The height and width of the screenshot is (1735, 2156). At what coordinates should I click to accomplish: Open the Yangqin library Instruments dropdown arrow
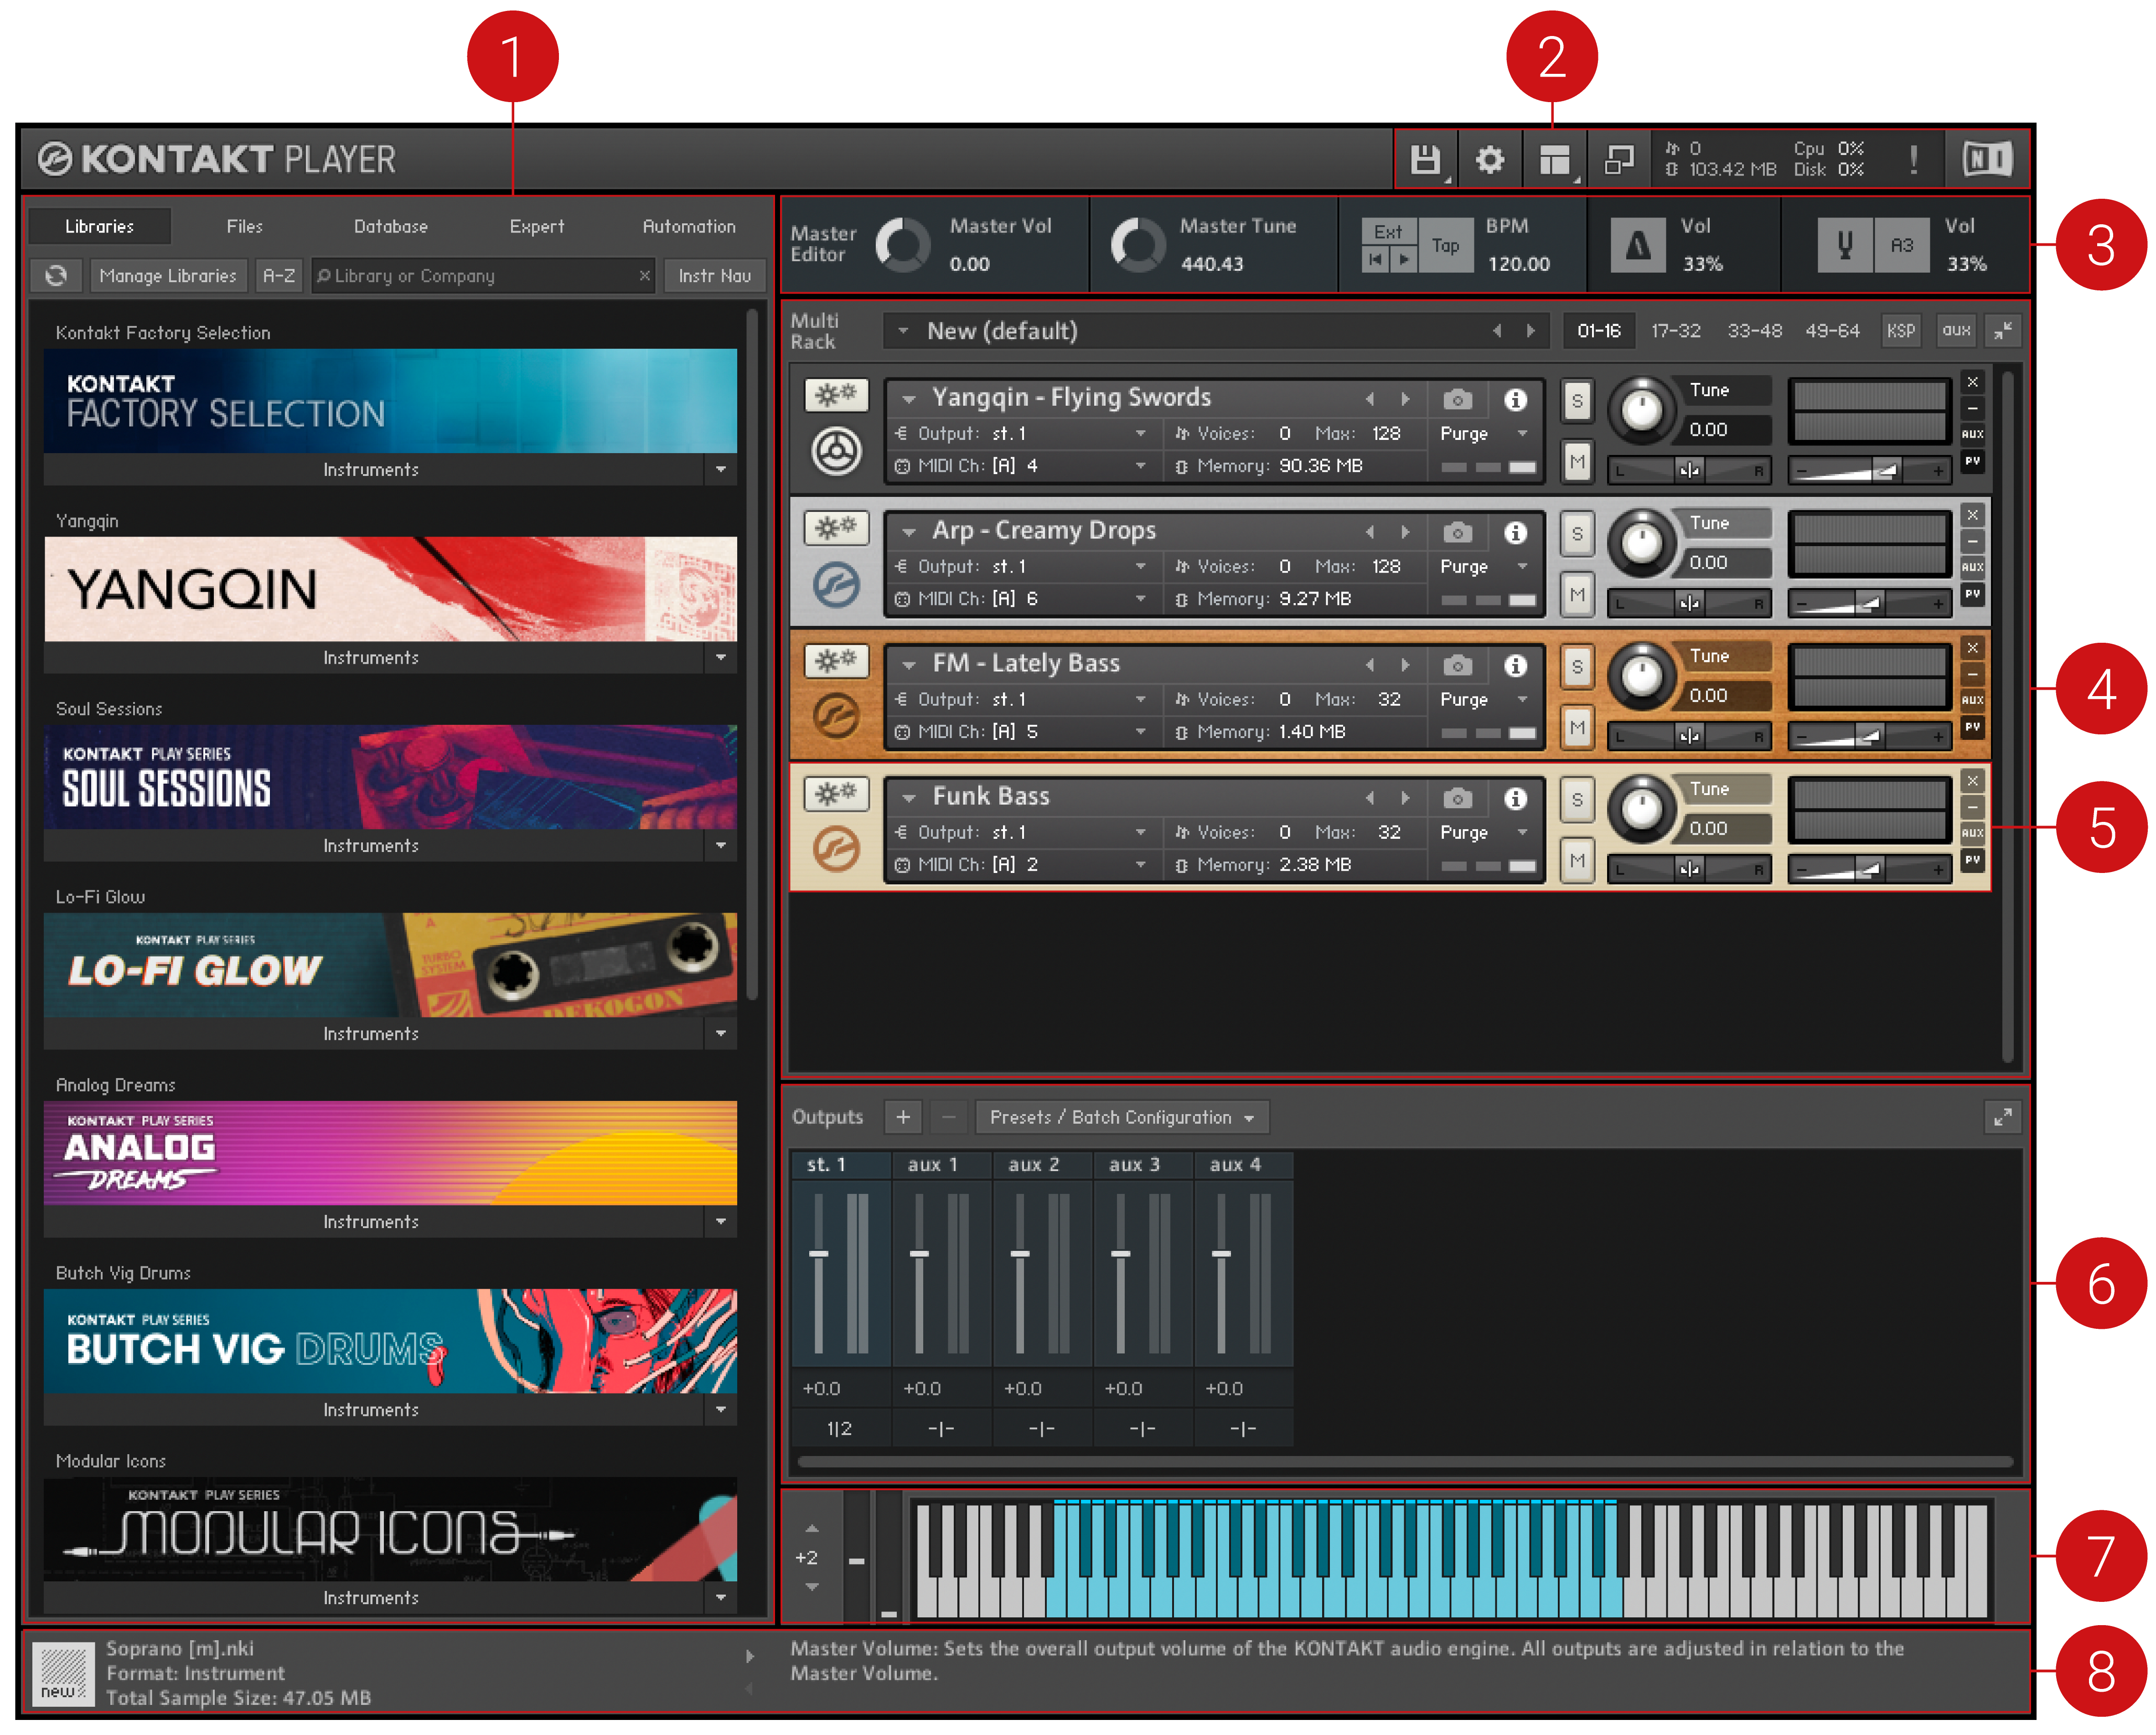pos(721,658)
